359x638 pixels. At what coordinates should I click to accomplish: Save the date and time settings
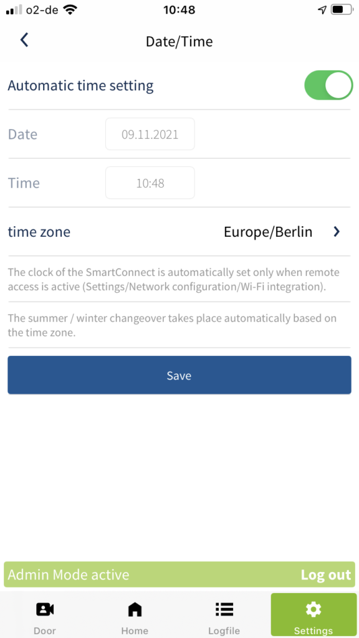coord(179,374)
